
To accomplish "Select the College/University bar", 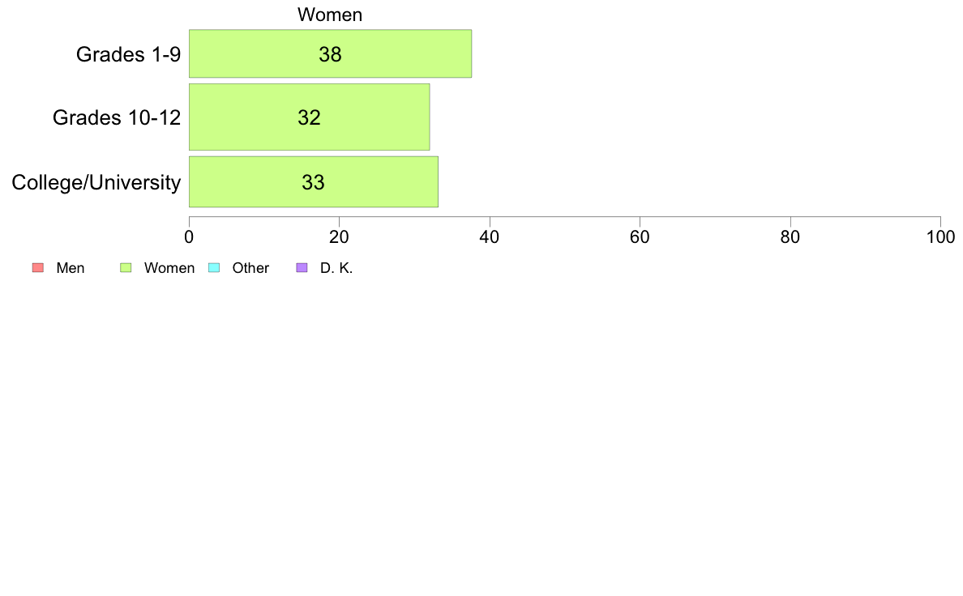I will tap(313, 181).
